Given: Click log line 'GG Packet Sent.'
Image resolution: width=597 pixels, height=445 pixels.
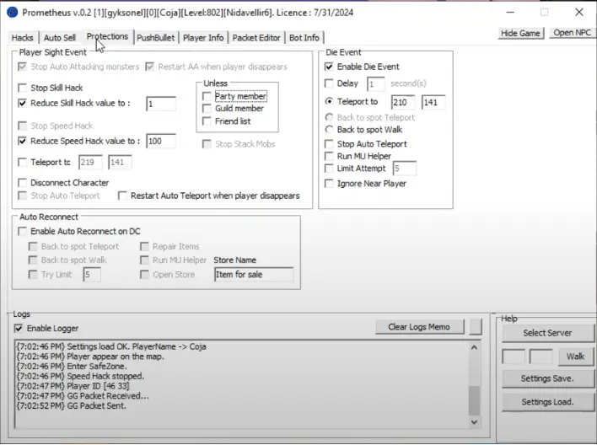Looking at the screenshot, I should (71, 405).
